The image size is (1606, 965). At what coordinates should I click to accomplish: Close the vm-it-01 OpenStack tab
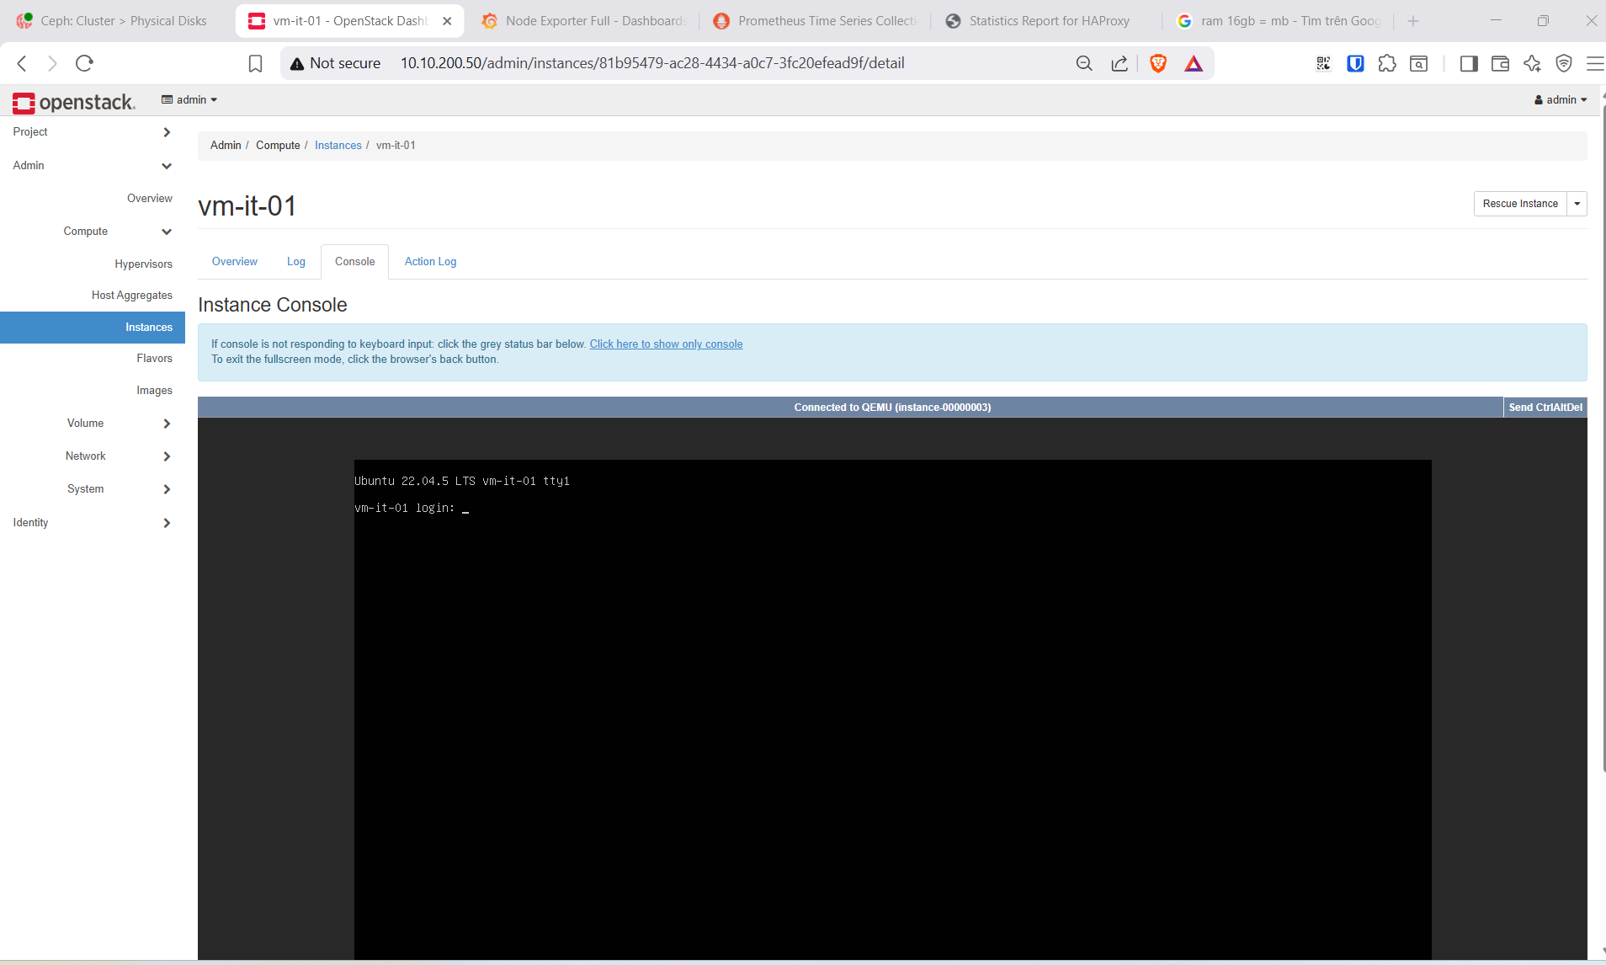tap(447, 21)
